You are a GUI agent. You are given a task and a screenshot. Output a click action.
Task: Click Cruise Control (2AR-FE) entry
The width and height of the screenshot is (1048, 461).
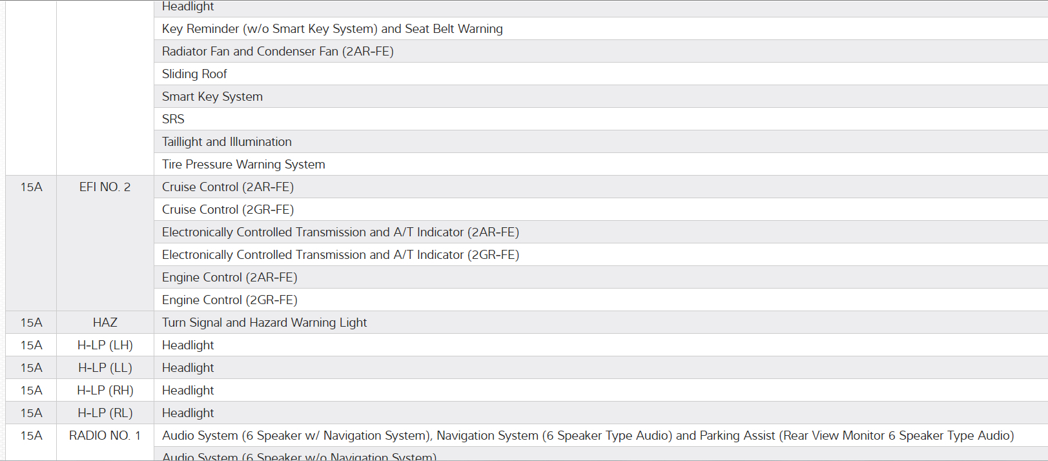coord(228,187)
